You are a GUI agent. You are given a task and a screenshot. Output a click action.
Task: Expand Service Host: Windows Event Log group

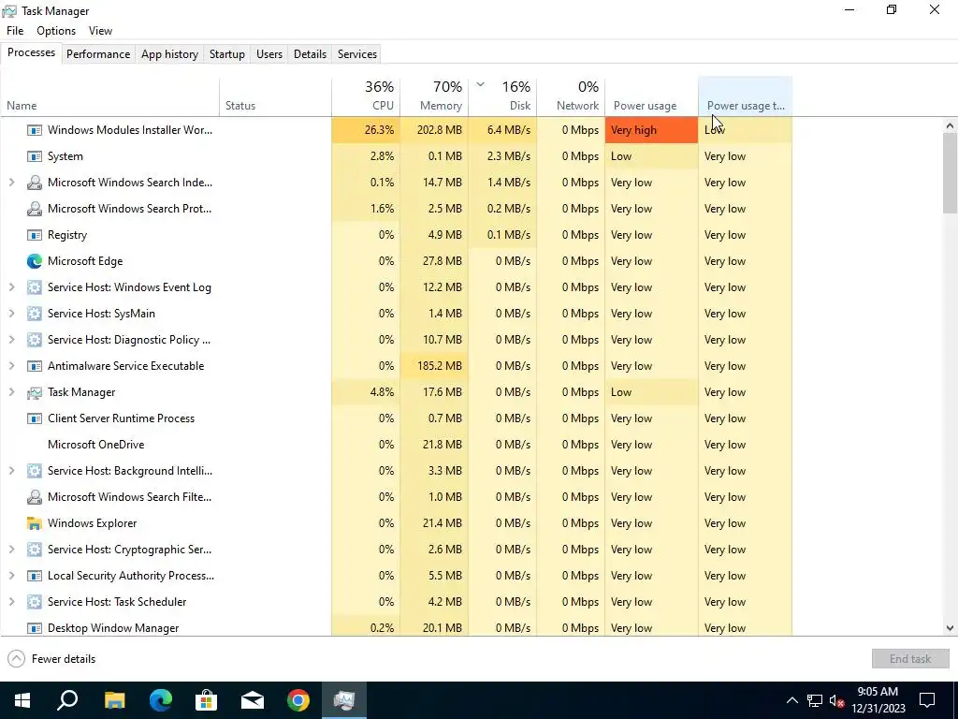(x=11, y=287)
